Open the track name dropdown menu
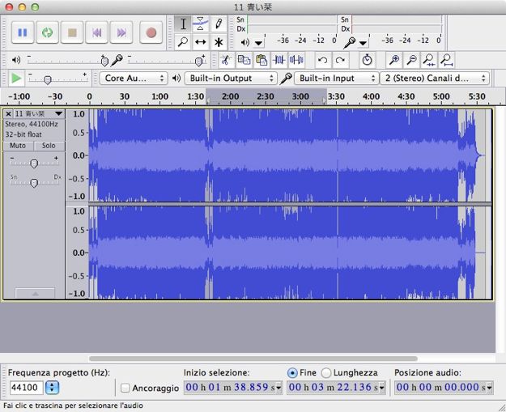The width and height of the screenshot is (506, 412). [58, 113]
